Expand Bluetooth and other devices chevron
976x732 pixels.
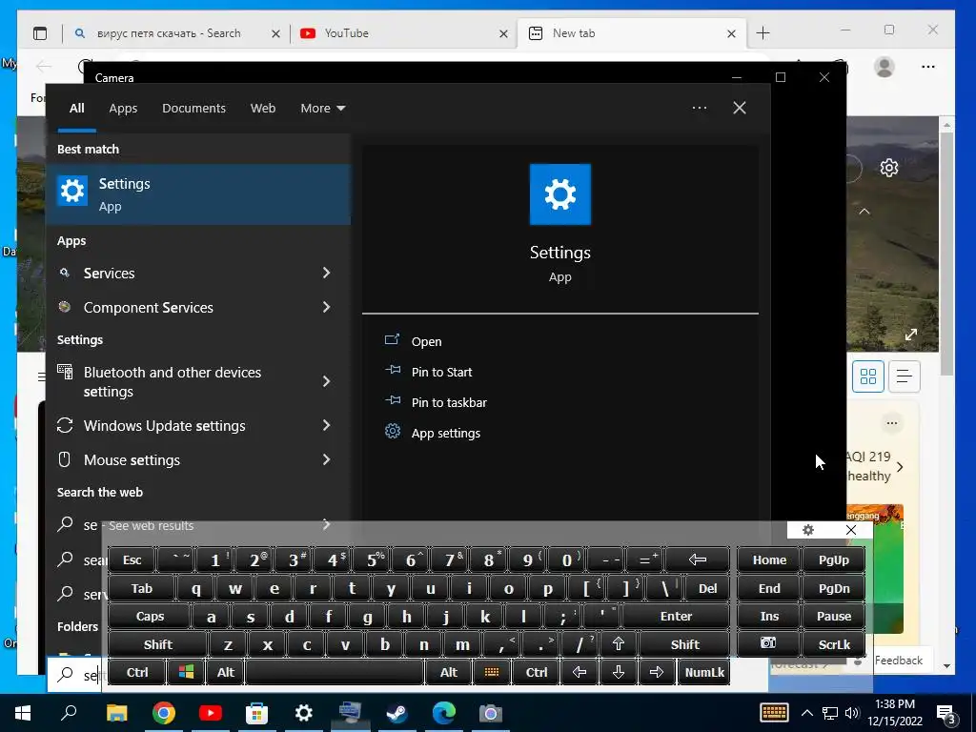click(x=327, y=381)
